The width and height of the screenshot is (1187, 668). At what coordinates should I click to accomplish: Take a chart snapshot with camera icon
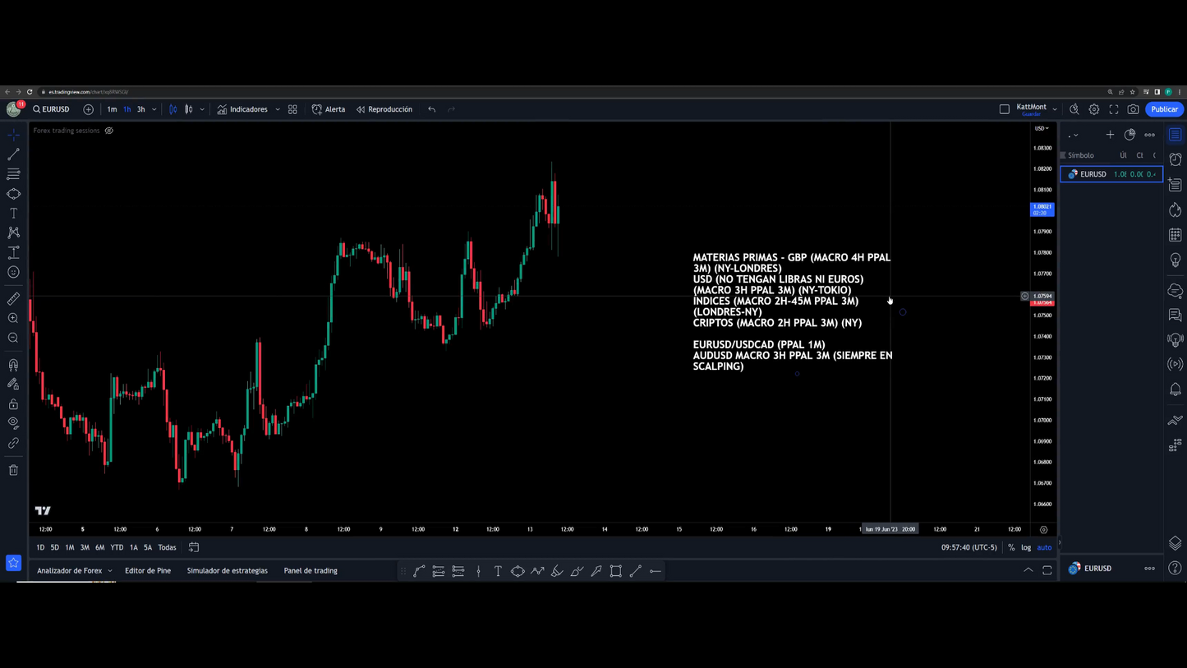pos(1133,109)
